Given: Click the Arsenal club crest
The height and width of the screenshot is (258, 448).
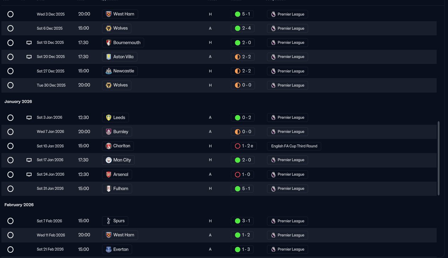Looking at the screenshot, I should pyautogui.click(x=109, y=174).
